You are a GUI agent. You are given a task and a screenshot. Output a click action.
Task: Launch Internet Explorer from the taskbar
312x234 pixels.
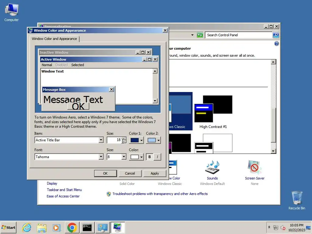[x=27, y=227]
